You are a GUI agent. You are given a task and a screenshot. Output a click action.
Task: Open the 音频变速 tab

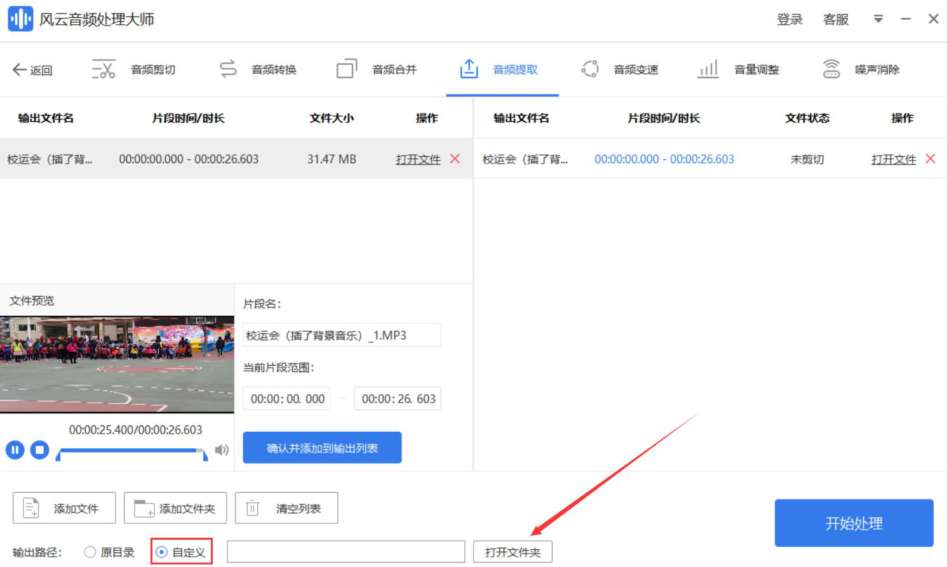point(636,70)
